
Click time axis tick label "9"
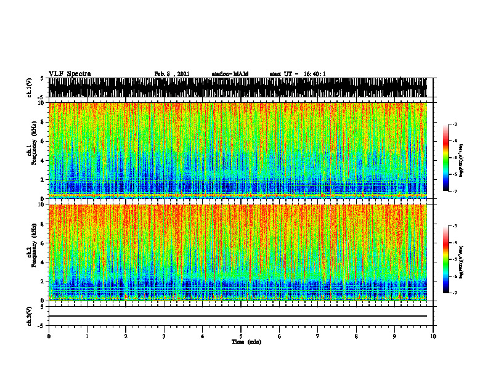pyautogui.click(x=394, y=336)
